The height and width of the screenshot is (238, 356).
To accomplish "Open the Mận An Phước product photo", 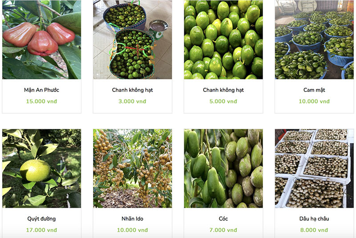I will (x=41, y=40).
